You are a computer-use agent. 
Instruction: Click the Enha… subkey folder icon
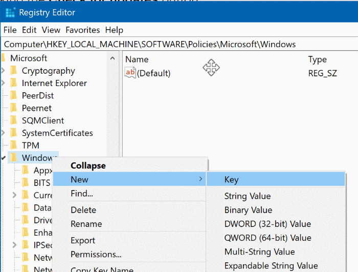tap(26, 233)
